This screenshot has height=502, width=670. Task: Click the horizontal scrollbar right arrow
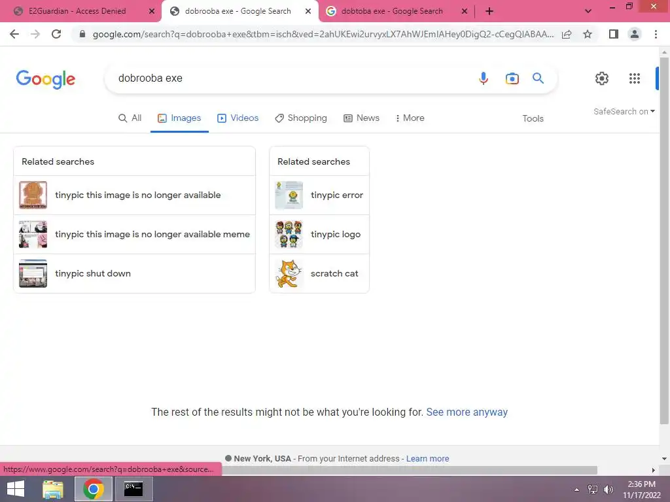[653, 470]
